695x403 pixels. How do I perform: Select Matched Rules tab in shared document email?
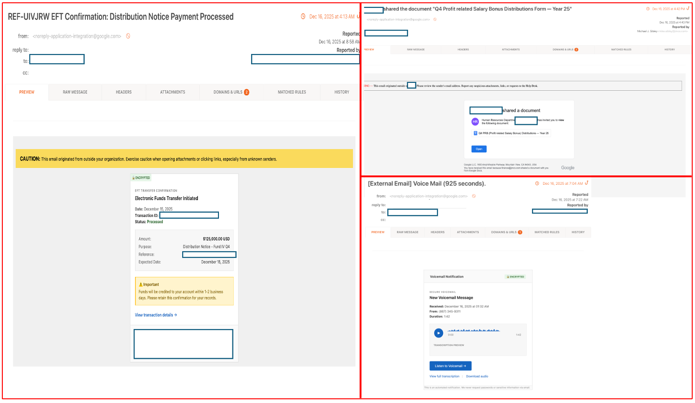click(x=621, y=49)
